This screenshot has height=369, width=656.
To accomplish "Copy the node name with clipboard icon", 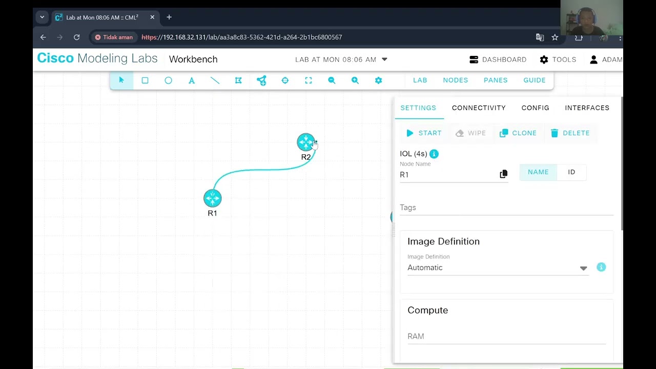I will point(503,174).
